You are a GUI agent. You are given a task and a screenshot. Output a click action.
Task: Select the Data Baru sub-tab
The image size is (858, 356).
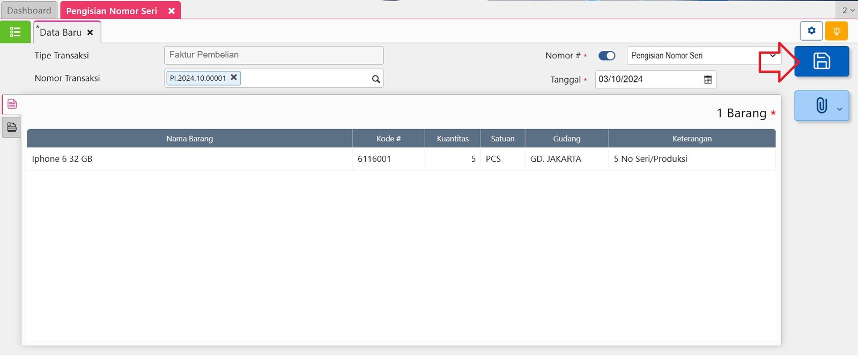(60, 33)
